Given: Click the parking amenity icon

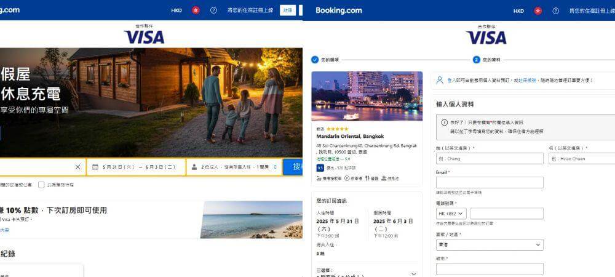Looking at the screenshot, I should 347,178.
